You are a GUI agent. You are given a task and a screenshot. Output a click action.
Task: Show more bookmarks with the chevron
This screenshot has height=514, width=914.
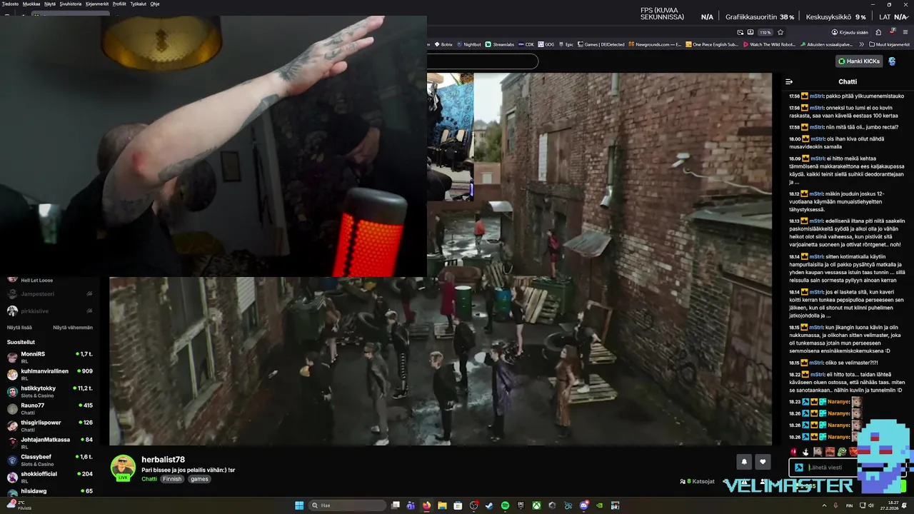pos(861,44)
